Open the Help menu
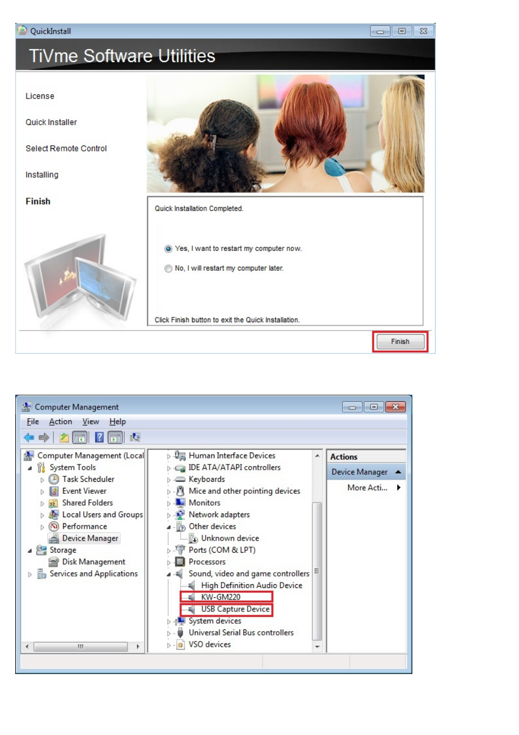This screenshot has height=735, width=519. [118, 421]
